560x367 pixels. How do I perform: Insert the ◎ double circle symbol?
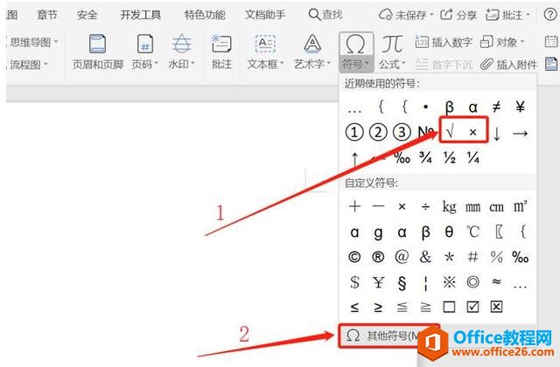472,282
